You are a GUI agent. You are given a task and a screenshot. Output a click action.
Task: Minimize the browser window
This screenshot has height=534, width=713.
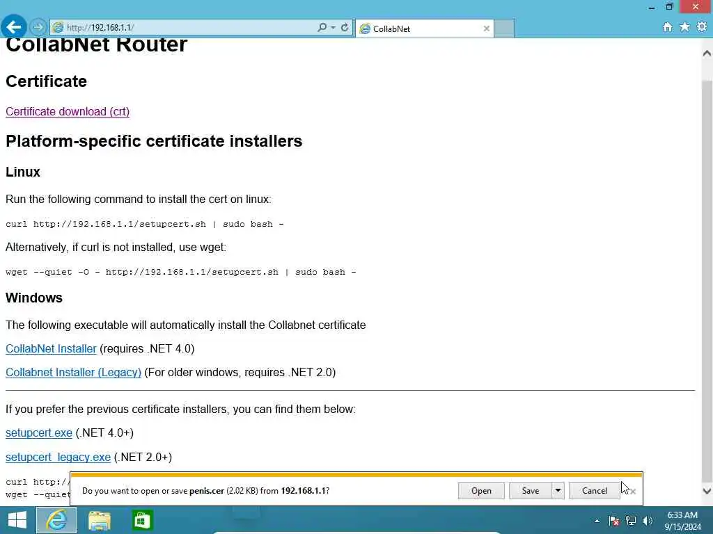[652, 7]
